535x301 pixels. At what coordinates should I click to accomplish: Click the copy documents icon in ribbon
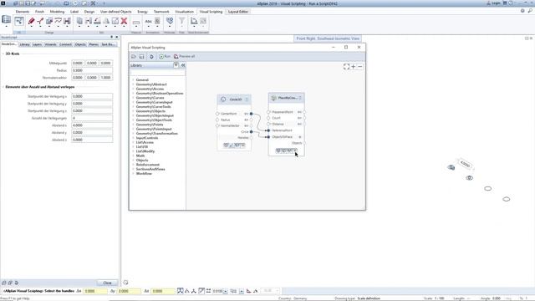[x=79, y=21]
